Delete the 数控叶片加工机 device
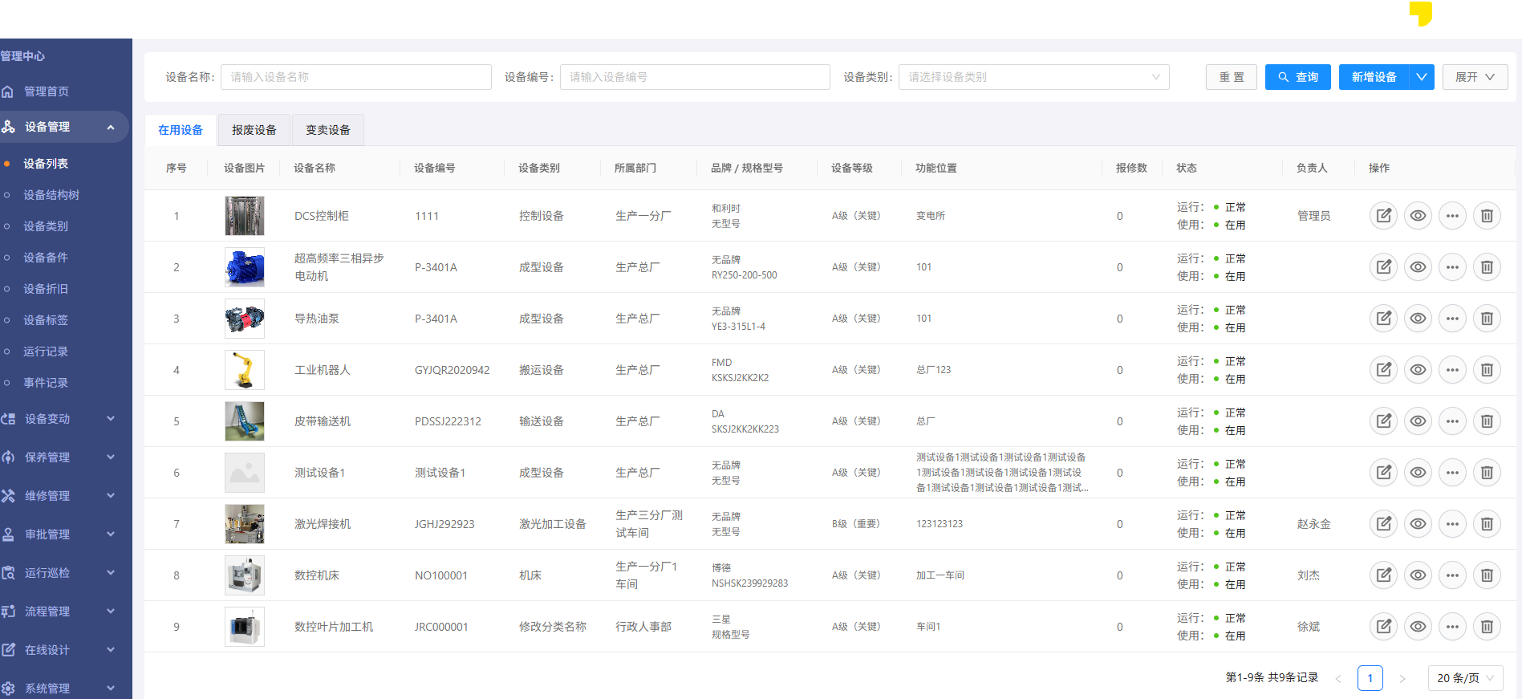Viewport: 1522px width, 699px height. [x=1487, y=627]
